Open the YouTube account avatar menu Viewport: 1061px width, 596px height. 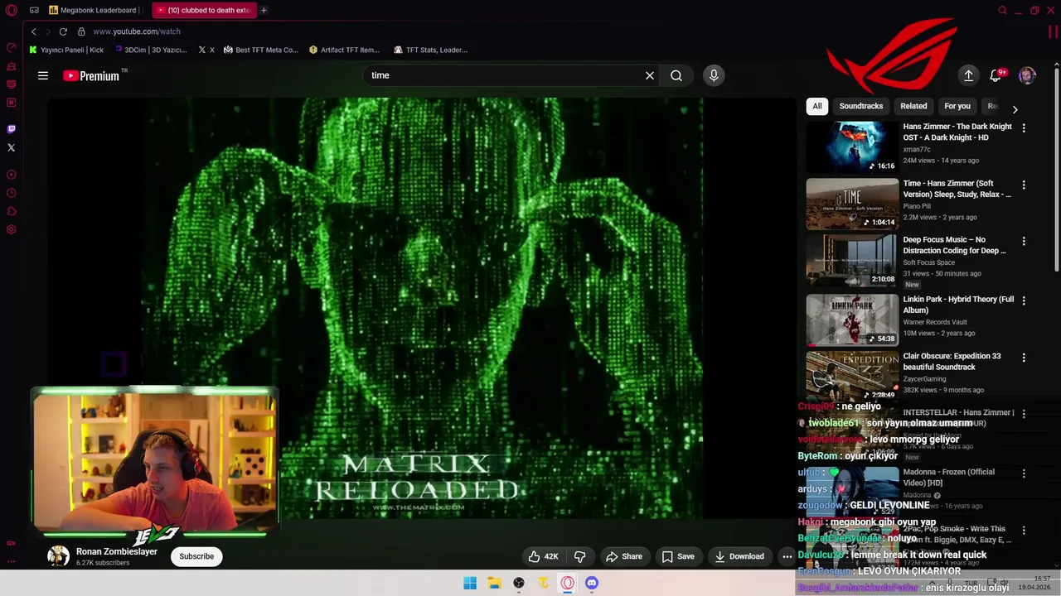[1027, 75]
